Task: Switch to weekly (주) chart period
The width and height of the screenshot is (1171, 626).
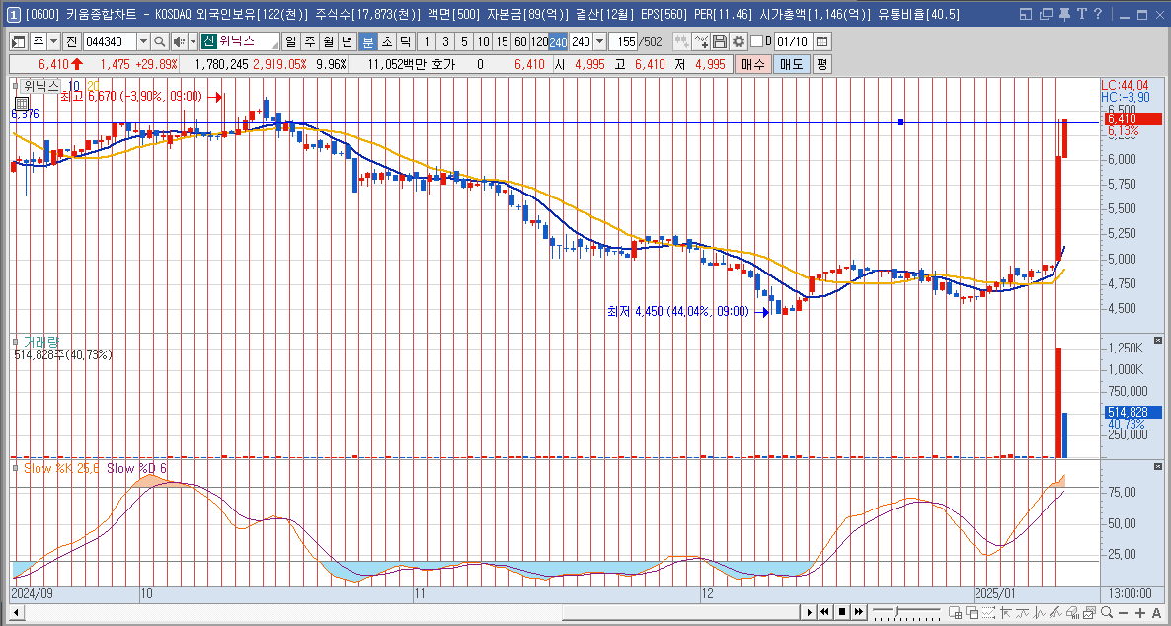Action: click(x=309, y=41)
